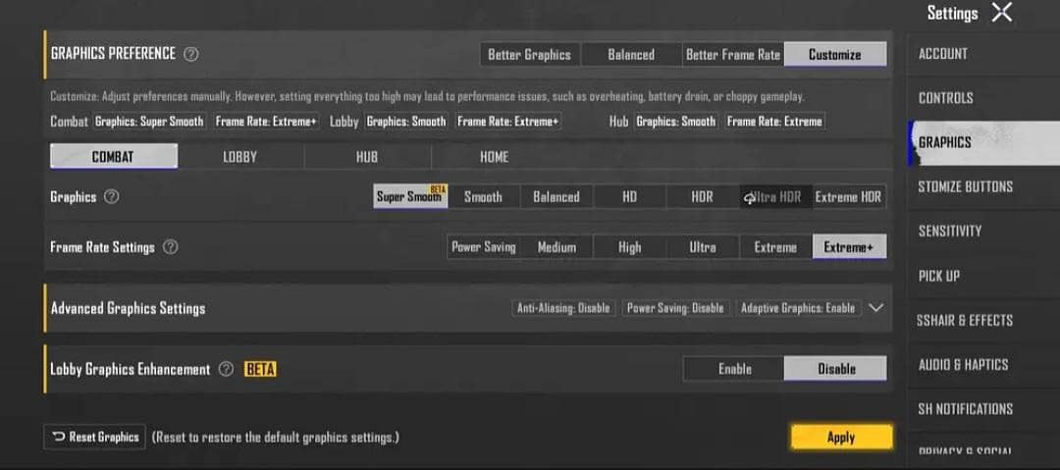Open the Crosshair & Effects section
This screenshot has width=1060, height=470.
(x=966, y=321)
